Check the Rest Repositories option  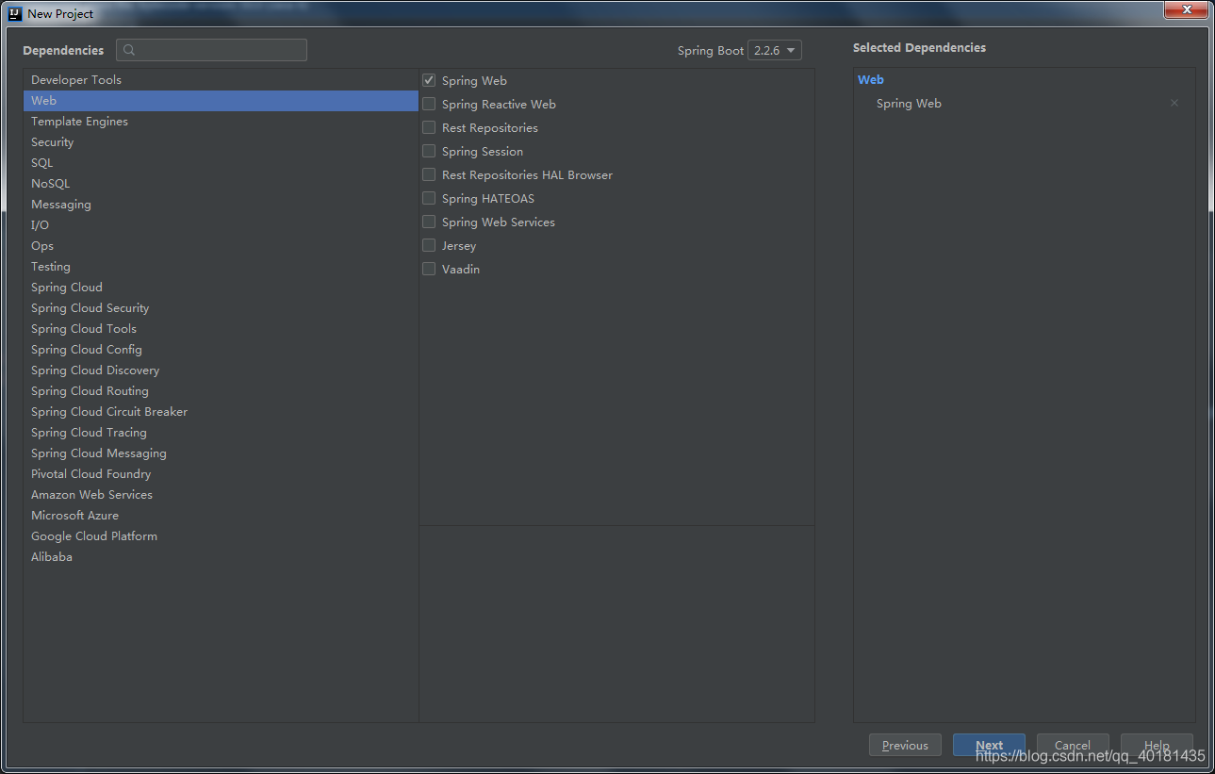(429, 128)
